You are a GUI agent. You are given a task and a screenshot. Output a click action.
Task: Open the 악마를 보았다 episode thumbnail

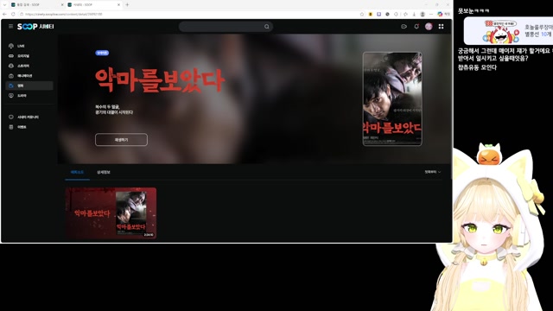[111, 213]
